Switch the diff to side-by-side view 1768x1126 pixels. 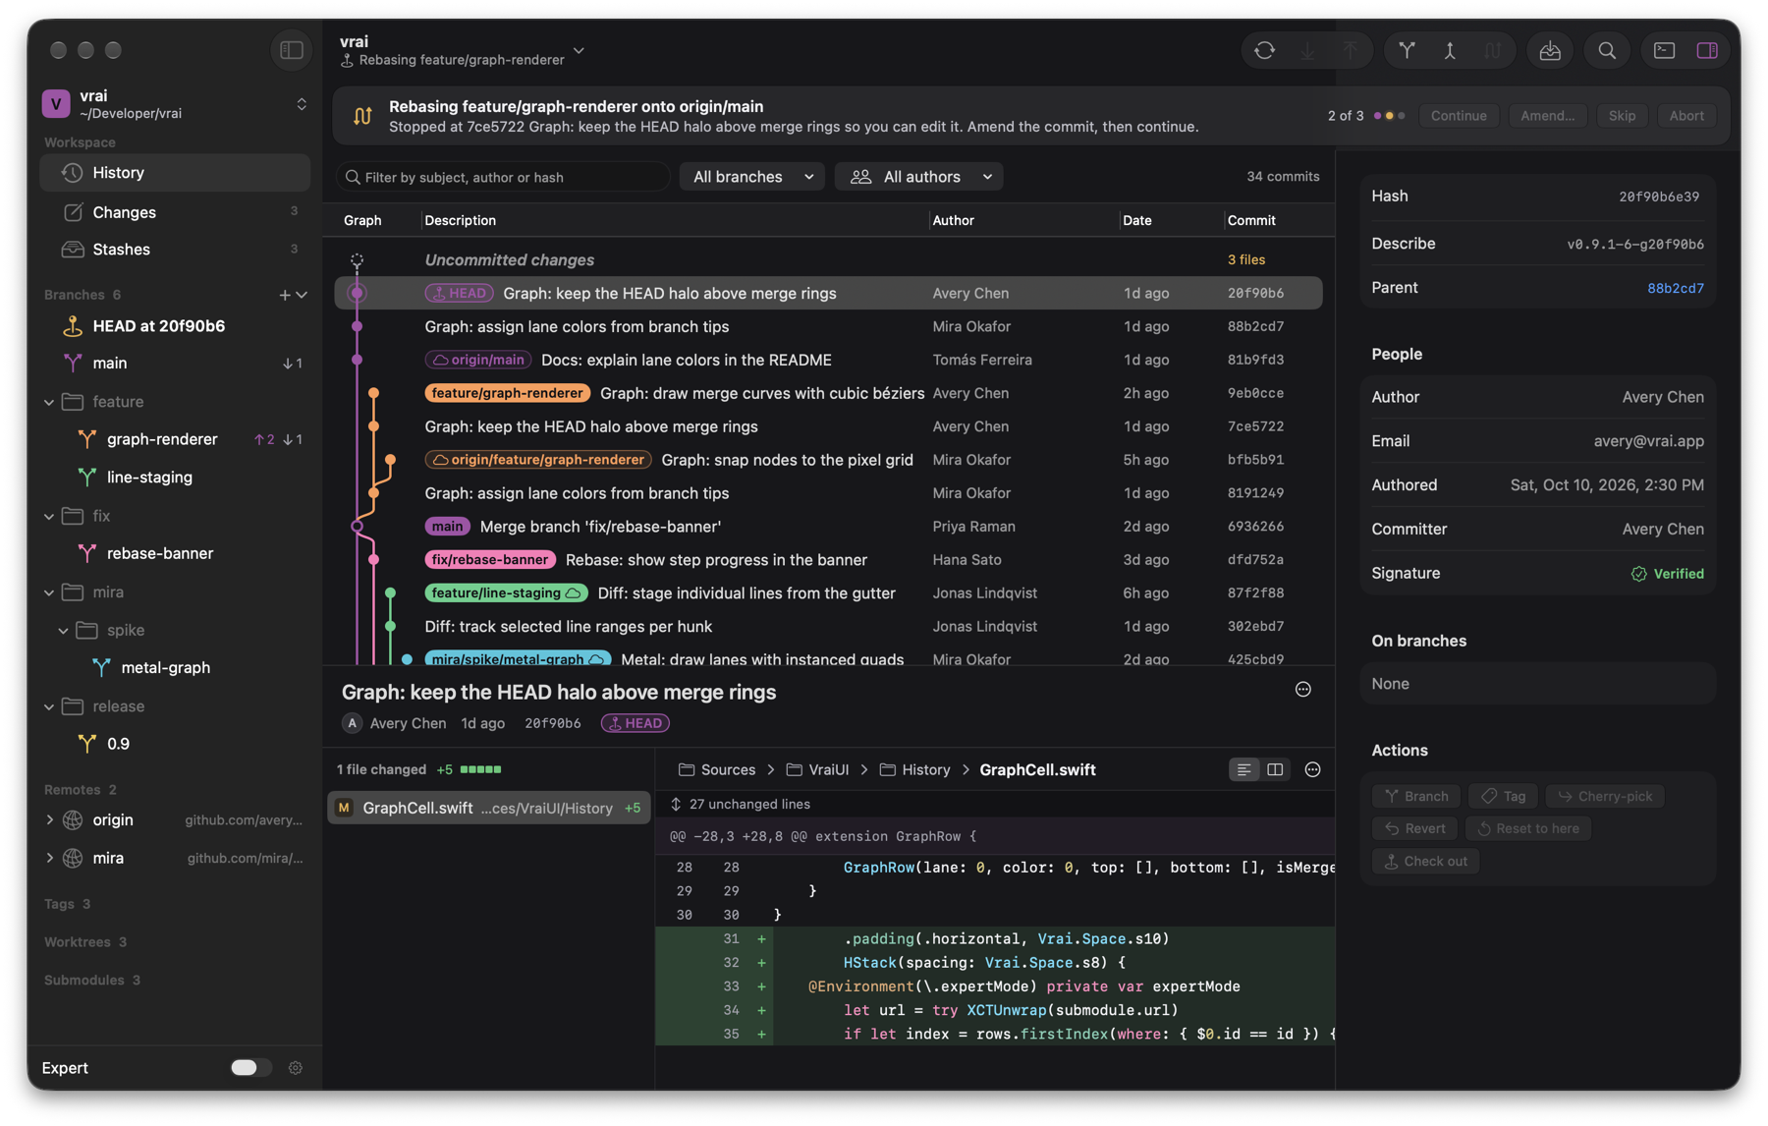tap(1275, 769)
